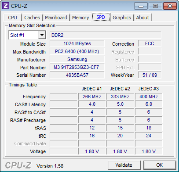This screenshot has height=172, width=179.
Task: Click the OK button
Action: [160, 165]
